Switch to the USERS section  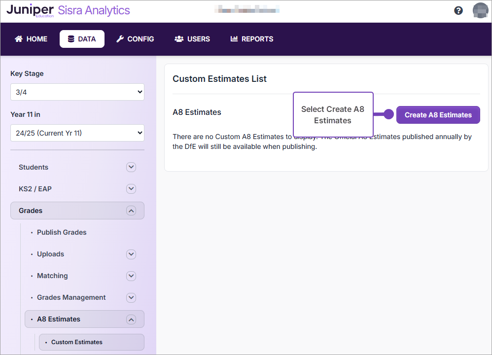[192, 39]
